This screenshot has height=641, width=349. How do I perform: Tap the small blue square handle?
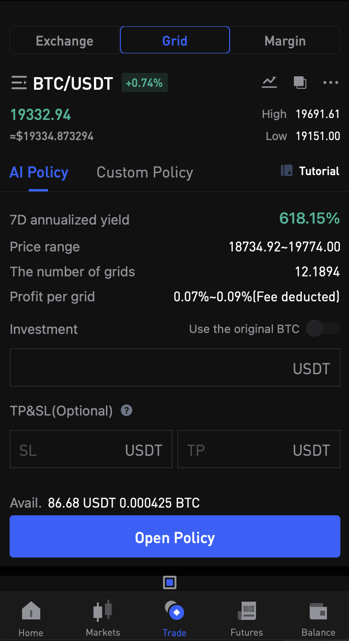coord(170,583)
